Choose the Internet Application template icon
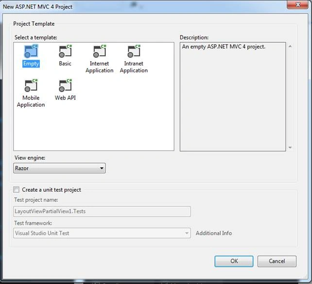 pos(100,51)
